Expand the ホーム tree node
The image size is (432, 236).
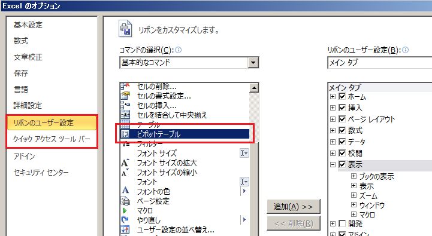[333, 96]
